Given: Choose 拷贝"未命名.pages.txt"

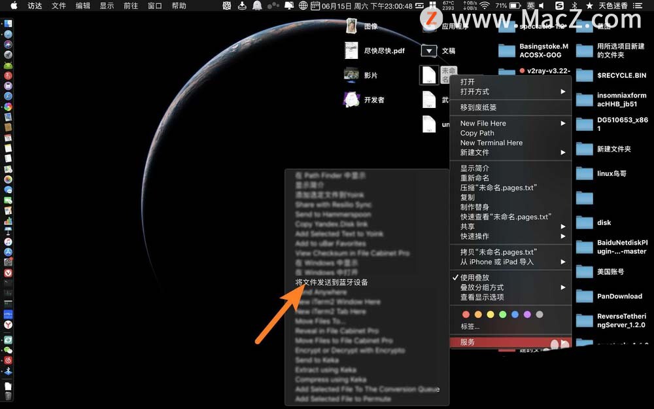Looking at the screenshot, I should coord(511,252).
